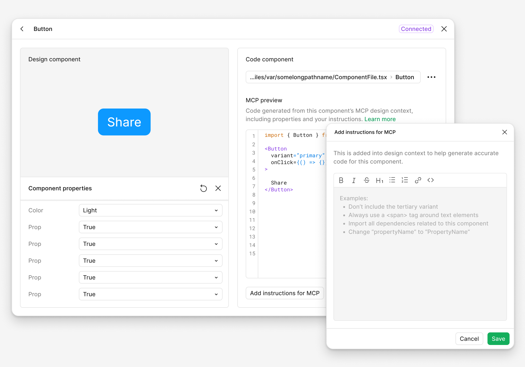Expand the first Prop dropdown
Viewport: 525px width, 367px height.
pos(150,227)
